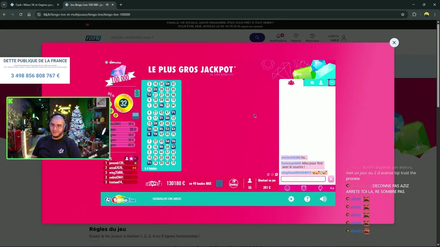Click the drawn ball number 32
Screen dimensions: 440x247
click(x=123, y=103)
